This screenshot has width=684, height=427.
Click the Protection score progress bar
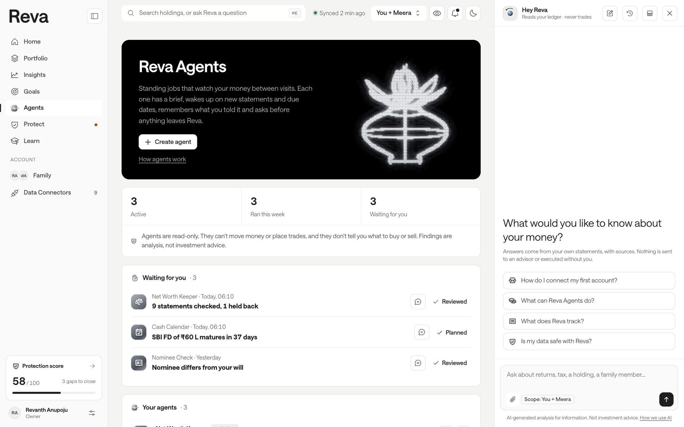click(x=54, y=393)
